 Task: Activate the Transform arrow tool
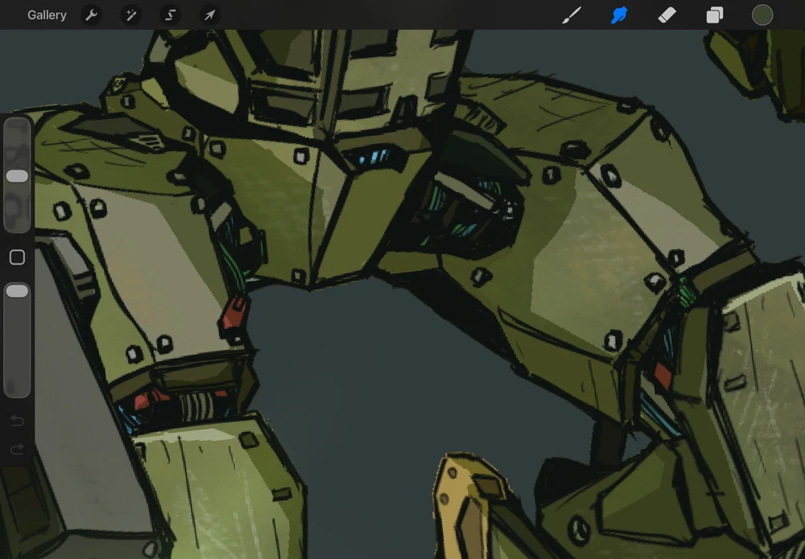click(208, 15)
